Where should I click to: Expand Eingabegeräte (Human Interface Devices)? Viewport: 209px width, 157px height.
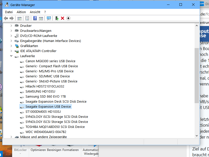tap(11, 41)
